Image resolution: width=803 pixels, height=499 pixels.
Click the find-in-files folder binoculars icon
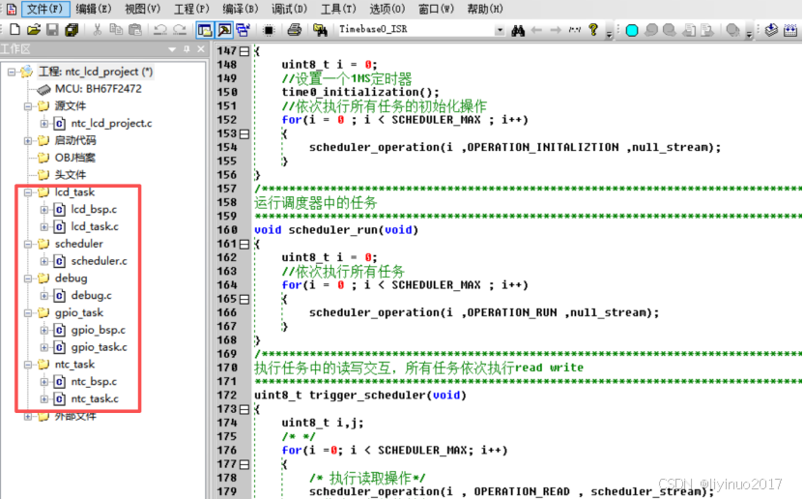click(x=320, y=30)
